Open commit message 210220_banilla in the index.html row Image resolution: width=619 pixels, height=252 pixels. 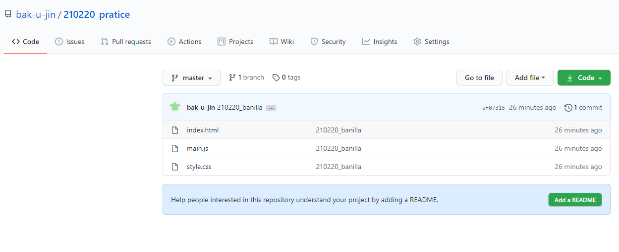(x=338, y=130)
